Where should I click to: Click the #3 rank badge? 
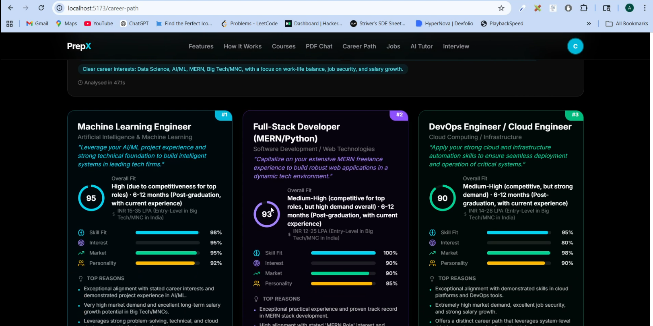coord(575,115)
